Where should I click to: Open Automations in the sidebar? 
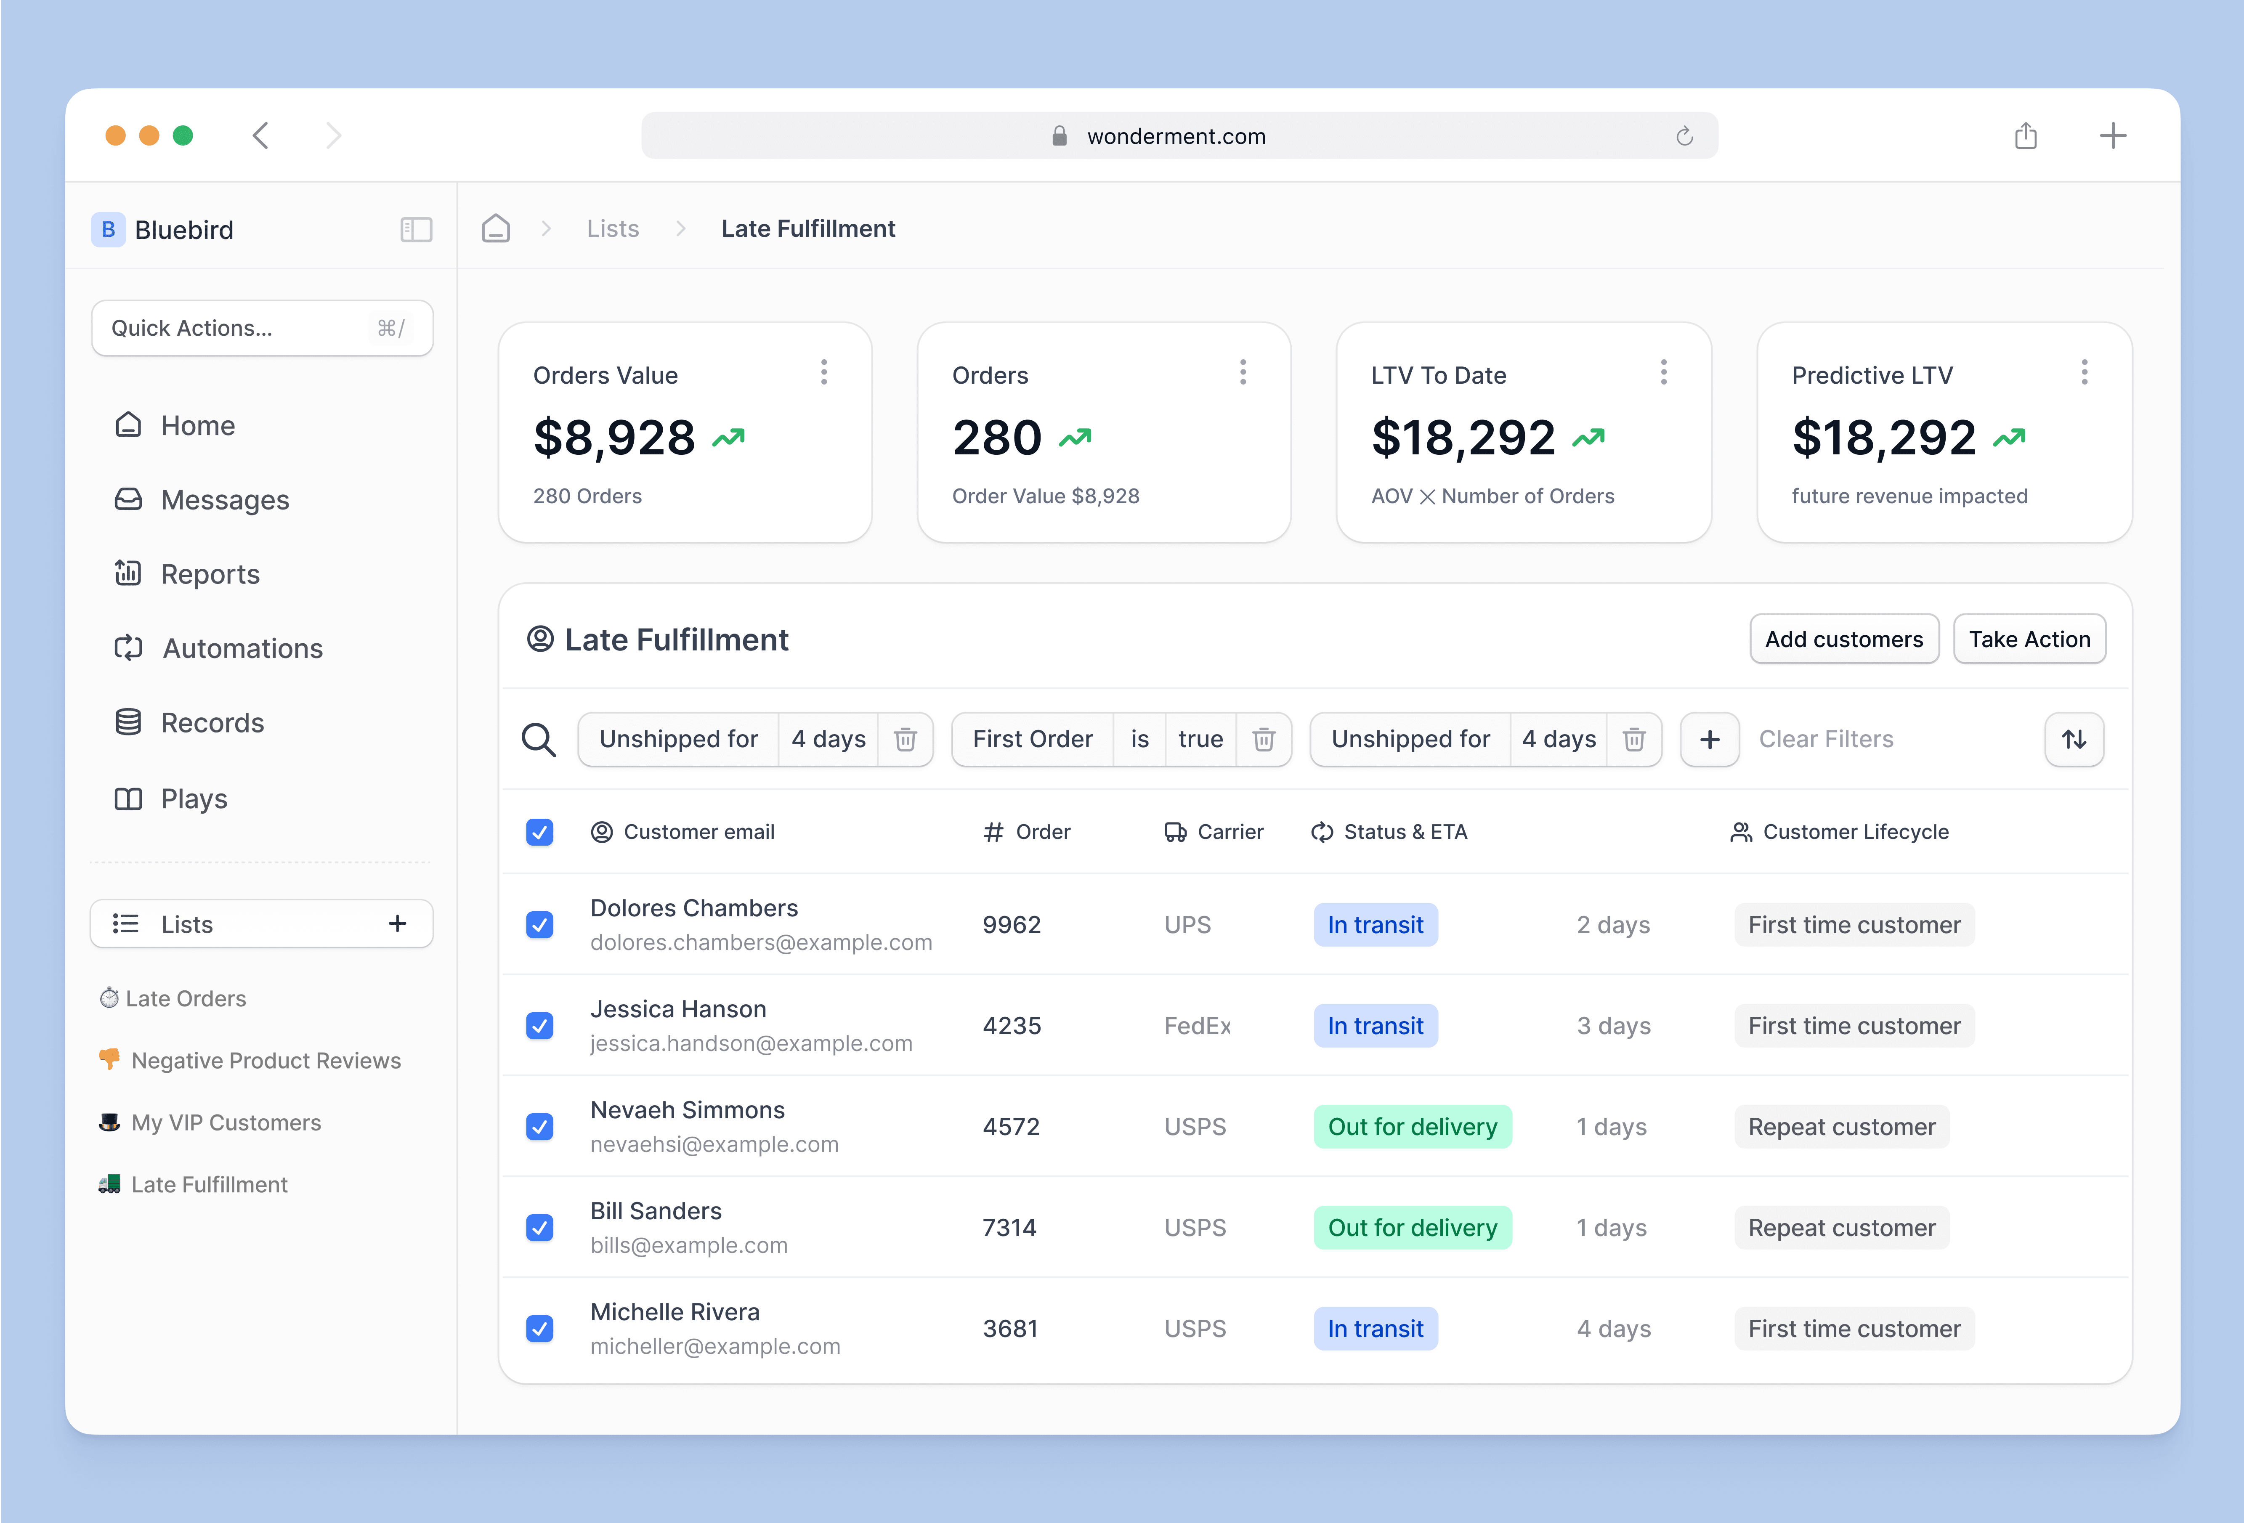(242, 649)
